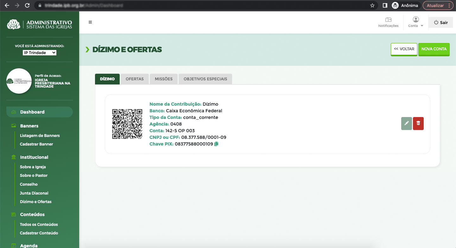Switch to the Missões tab
456x248 pixels.
(x=164, y=79)
